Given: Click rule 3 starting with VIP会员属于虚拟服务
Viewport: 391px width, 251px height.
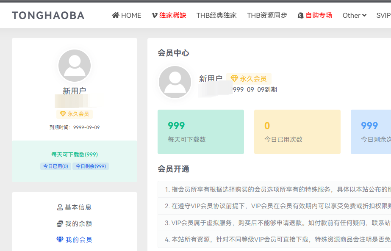Looking at the screenshot, I should click(x=275, y=223).
